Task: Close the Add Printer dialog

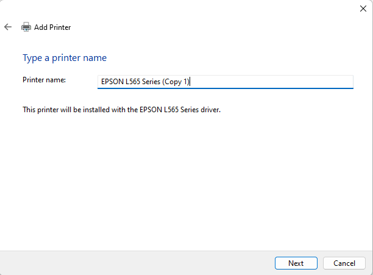Action: (x=363, y=8)
